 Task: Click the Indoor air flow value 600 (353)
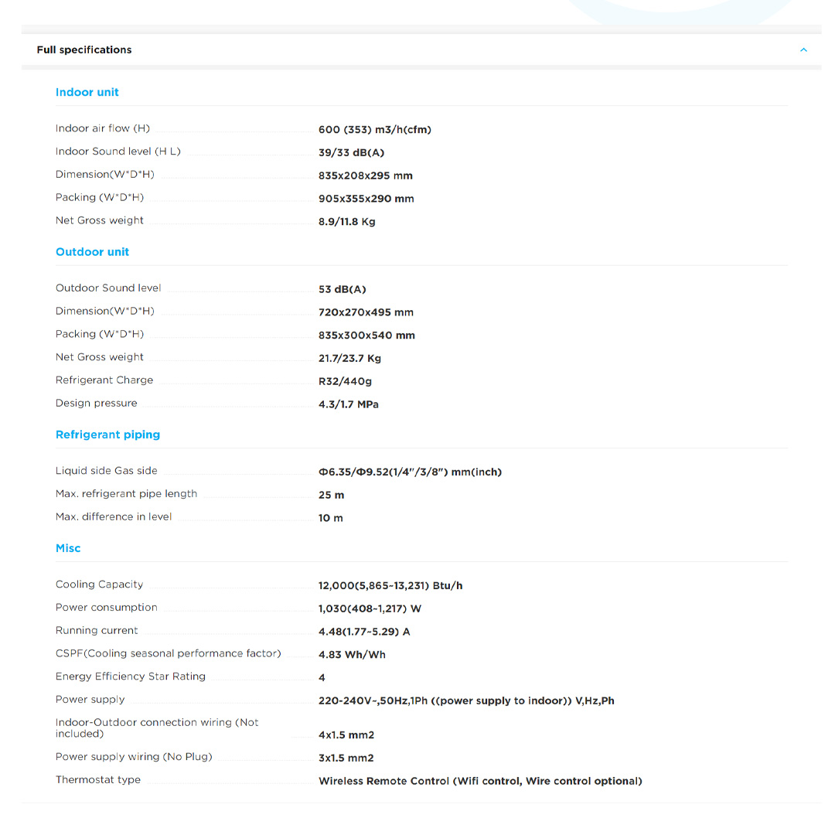point(375,130)
